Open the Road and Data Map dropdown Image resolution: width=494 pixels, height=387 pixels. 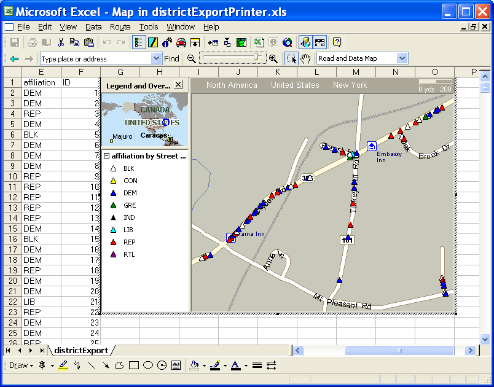pyautogui.click(x=402, y=58)
